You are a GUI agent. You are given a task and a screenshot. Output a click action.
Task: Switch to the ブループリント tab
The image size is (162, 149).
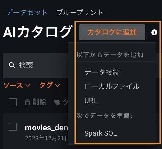[80, 12]
